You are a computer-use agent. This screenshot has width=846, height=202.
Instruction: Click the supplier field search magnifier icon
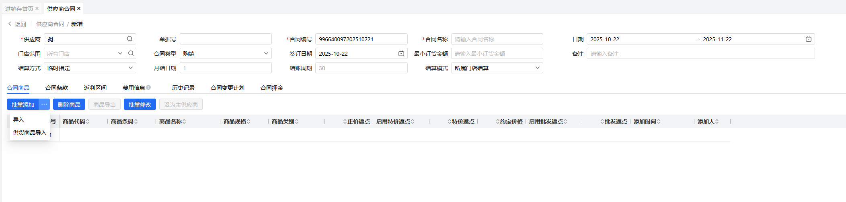129,39
